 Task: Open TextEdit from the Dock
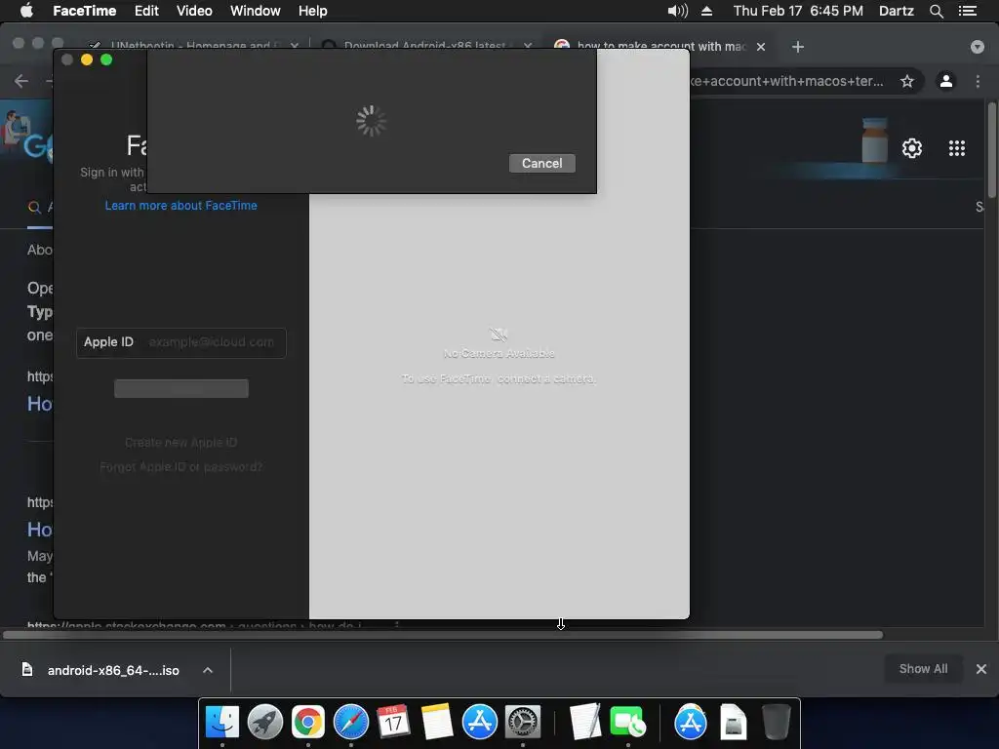coord(585,722)
